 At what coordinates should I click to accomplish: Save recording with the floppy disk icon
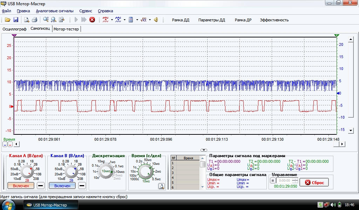(x=16, y=20)
